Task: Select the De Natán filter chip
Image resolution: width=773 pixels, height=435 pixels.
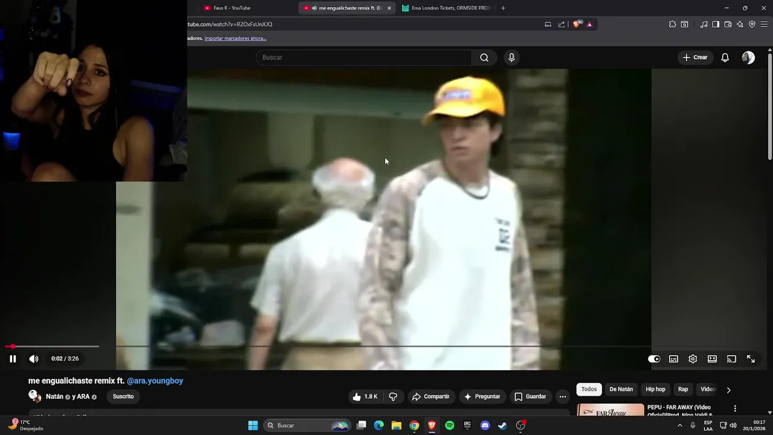Action: (621, 390)
